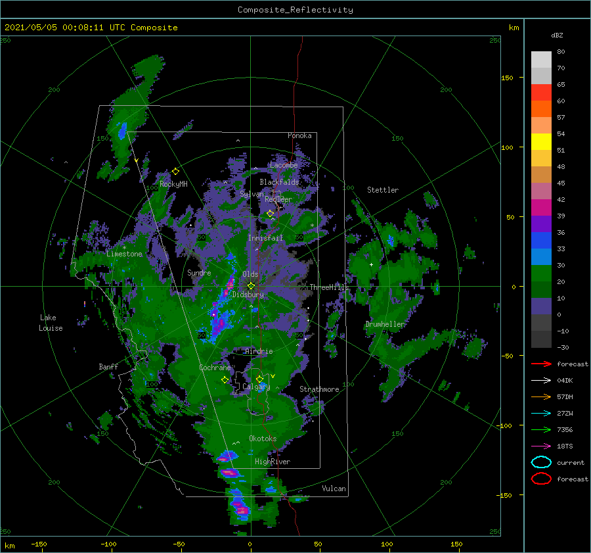Click the 7356 legend text

pyautogui.click(x=565, y=429)
